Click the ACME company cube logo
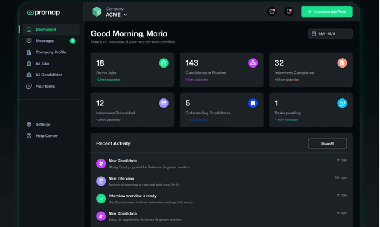380x227 pixels. 96,12
